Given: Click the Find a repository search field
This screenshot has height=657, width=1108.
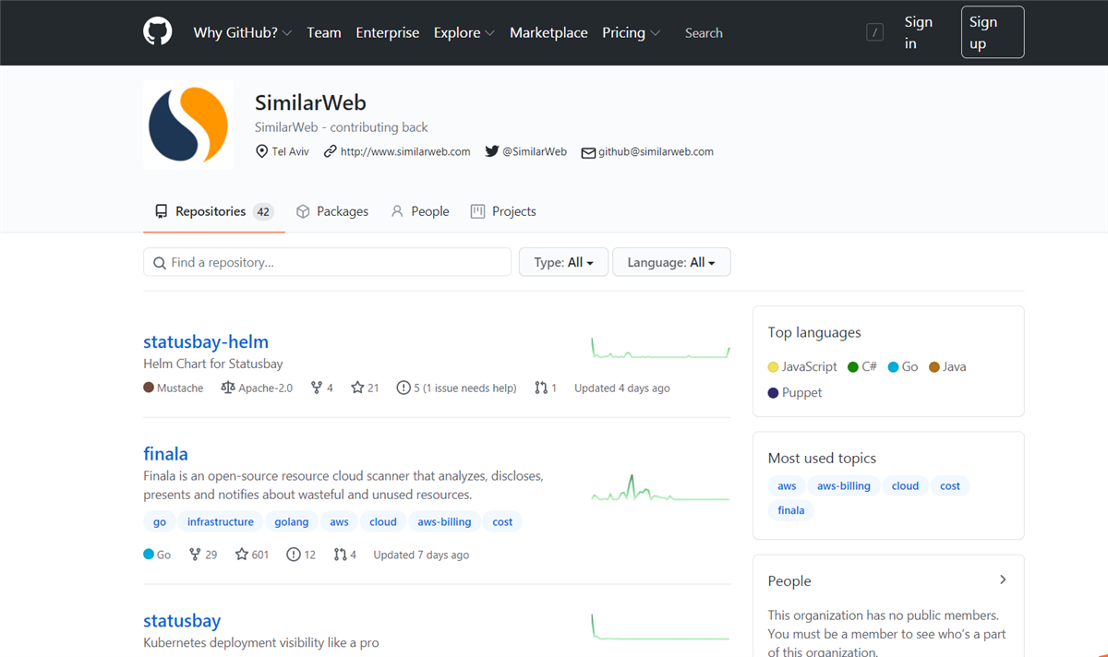Looking at the screenshot, I should (327, 262).
